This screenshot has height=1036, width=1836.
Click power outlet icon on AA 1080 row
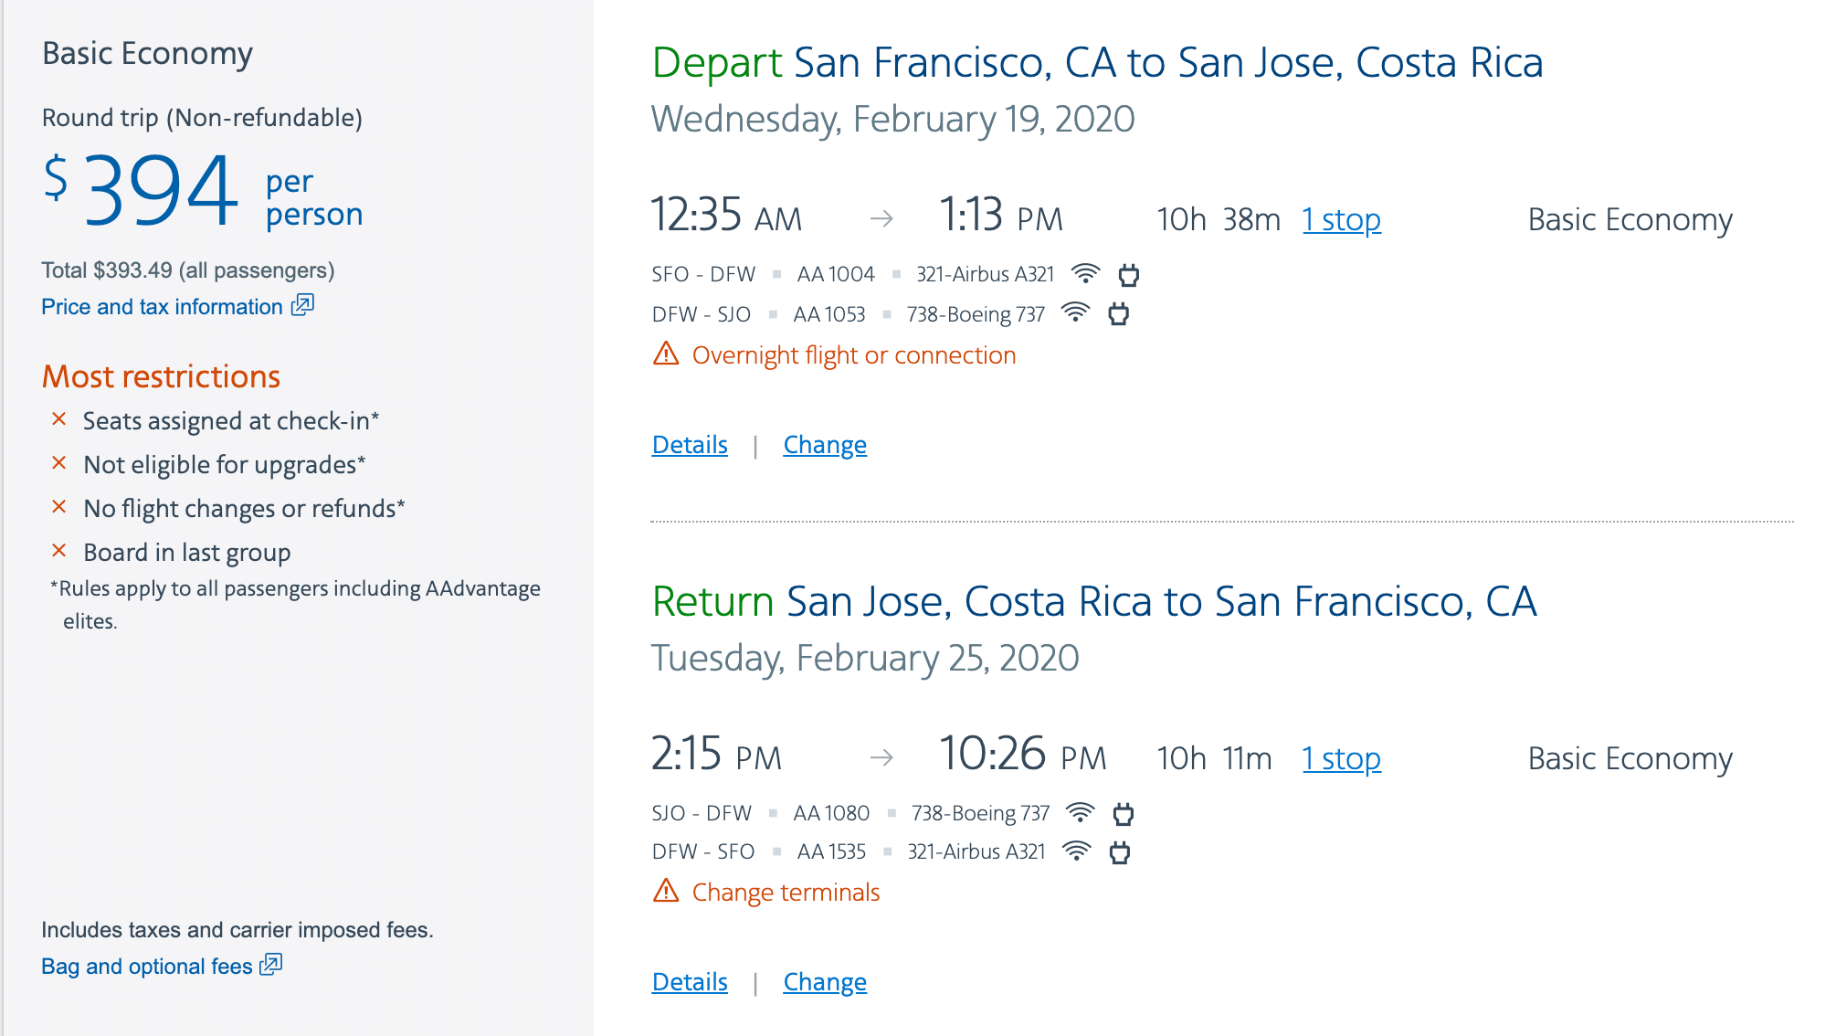(1124, 813)
